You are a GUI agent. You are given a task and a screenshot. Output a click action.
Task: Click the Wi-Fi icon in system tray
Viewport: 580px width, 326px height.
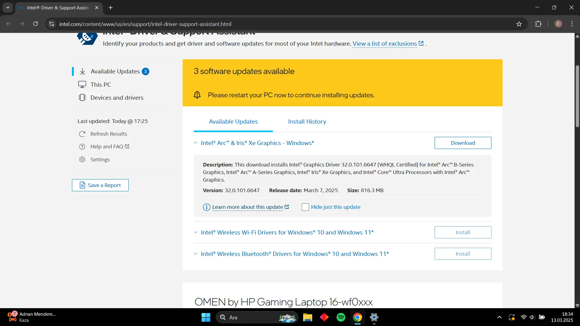tap(523, 317)
